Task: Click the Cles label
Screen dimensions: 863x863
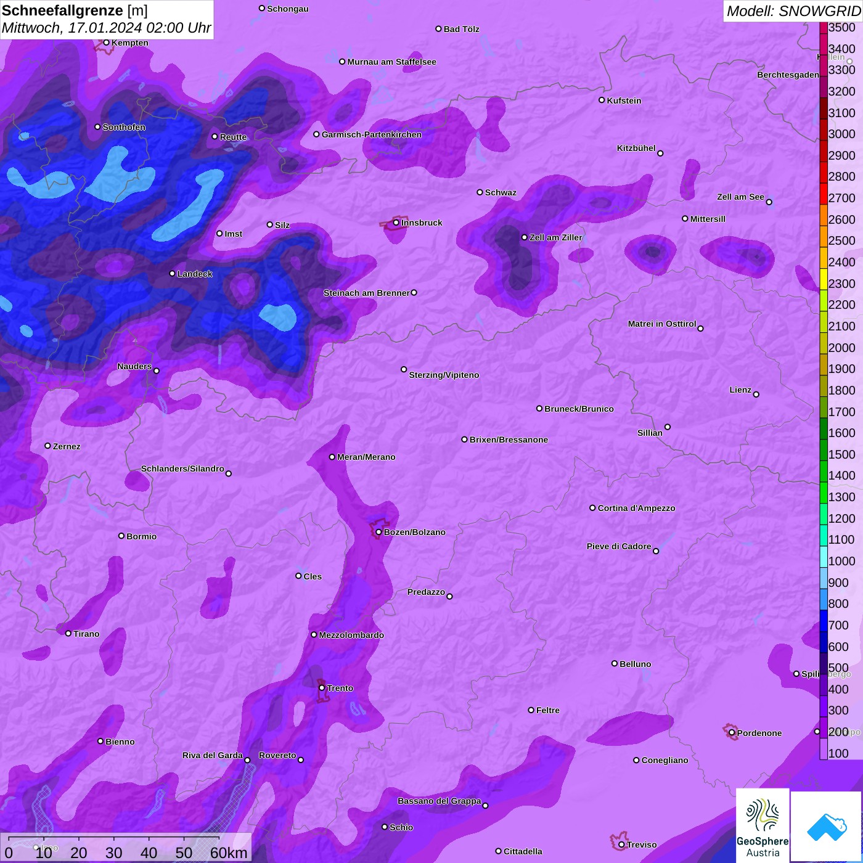Action: pyautogui.click(x=313, y=576)
